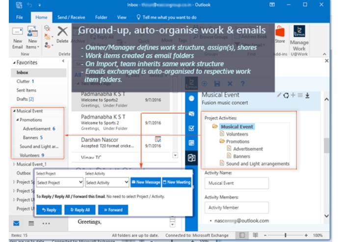341x242 pixels.
Task: Click the zoom slider handle in status bar
Action: [286, 235]
